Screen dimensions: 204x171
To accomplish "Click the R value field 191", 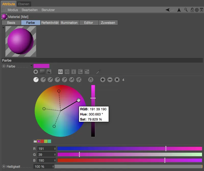I will click(46, 149).
